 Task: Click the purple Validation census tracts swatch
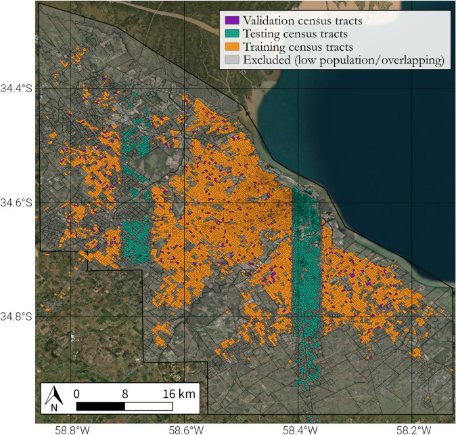pyautogui.click(x=232, y=20)
